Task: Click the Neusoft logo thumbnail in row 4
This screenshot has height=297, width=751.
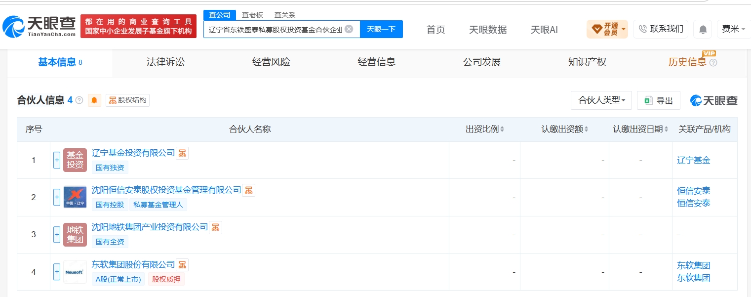Action: pos(75,272)
